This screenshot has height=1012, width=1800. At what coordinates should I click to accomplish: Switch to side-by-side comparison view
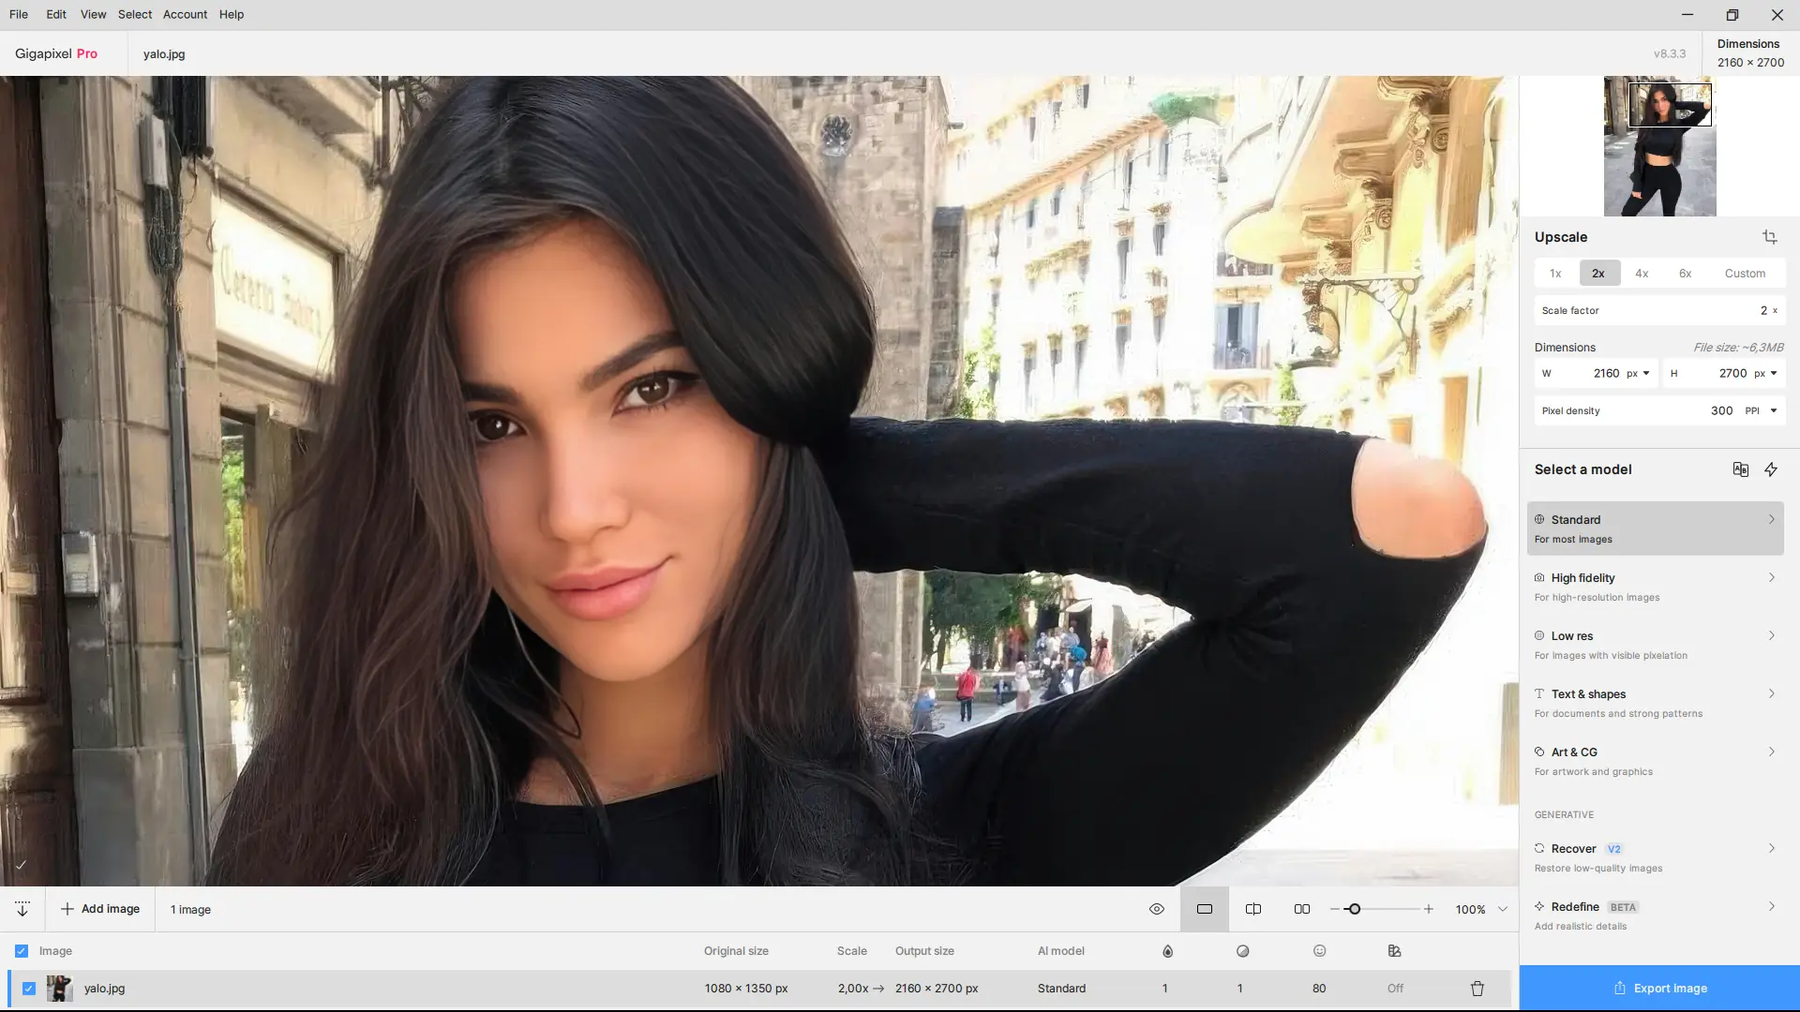coord(1301,909)
